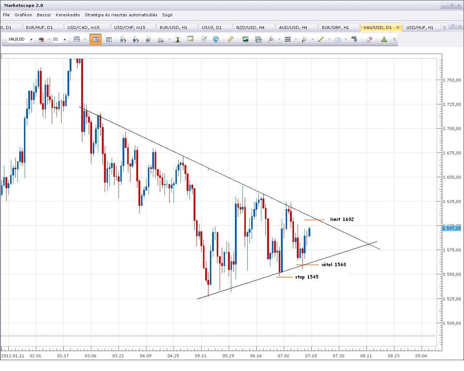Screen dimensions: 464x371
Task: Expand the pitchfork tool dropdown arrow
Action: point(279,39)
